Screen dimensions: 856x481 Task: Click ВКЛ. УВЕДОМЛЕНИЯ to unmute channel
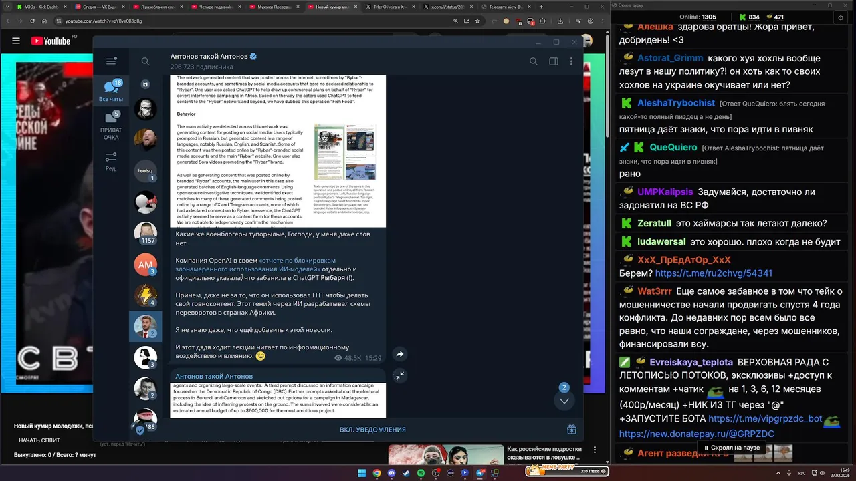click(372, 430)
